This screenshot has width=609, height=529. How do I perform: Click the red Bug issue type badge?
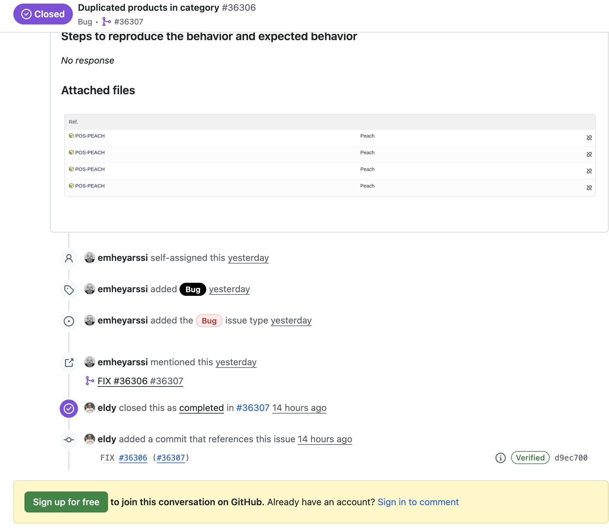209,321
